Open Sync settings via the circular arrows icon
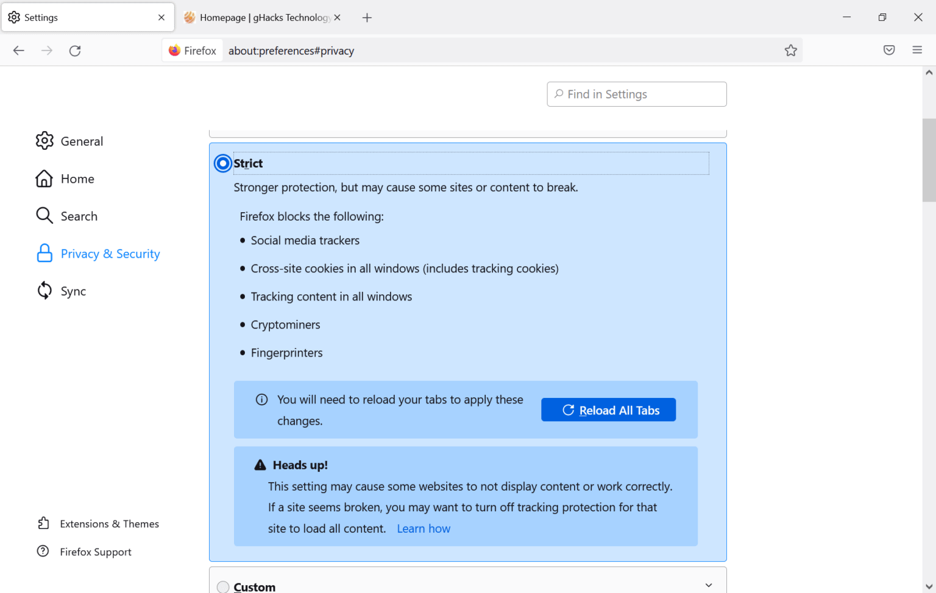936x593 pixels. (44, 291)
